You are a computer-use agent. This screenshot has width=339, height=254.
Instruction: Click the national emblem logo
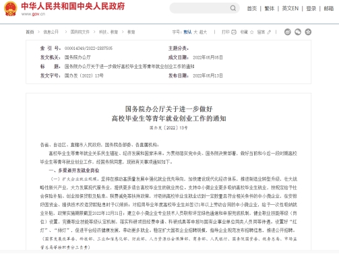coord(11,9)
